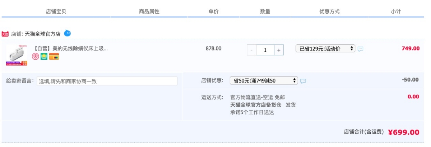Click info bubble beside 活动价 dropdown
The image size is (431, 147).
[360, 49]
